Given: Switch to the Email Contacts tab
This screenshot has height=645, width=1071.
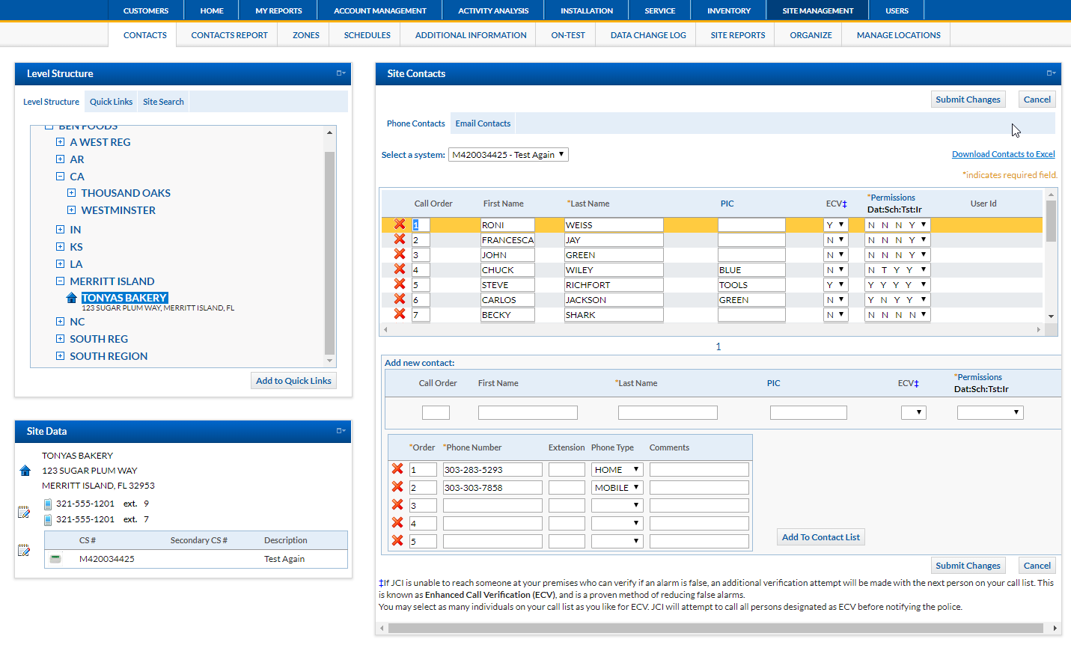Looking at the screenshot, I should point(483,123).
